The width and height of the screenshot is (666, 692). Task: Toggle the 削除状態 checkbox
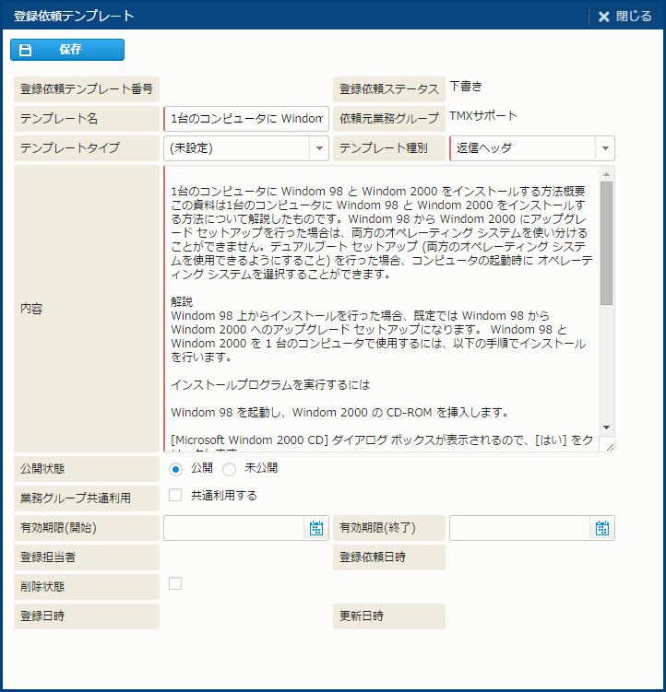[x=175, y=583]
